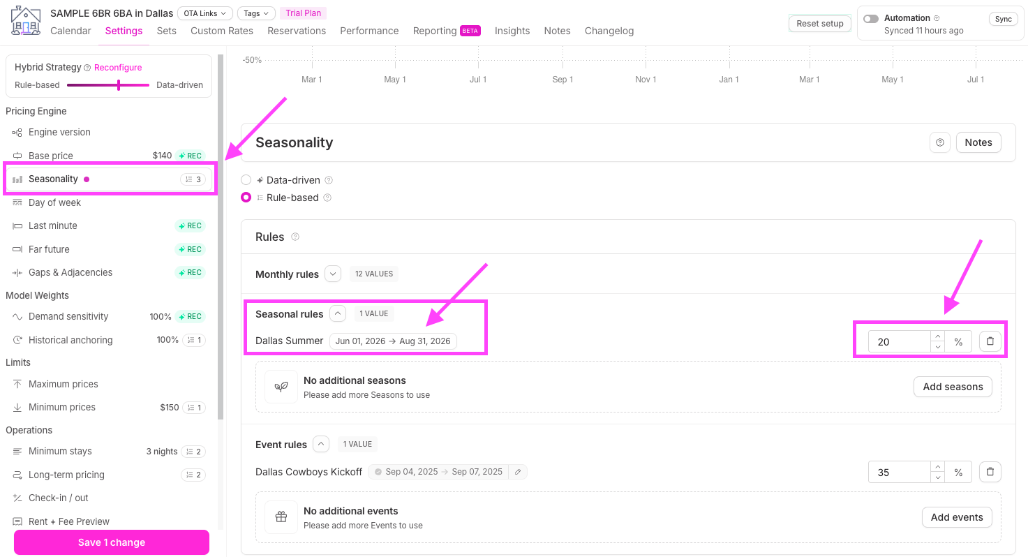
Task: Open the Custom Rates tab
Action: point(222,31)
